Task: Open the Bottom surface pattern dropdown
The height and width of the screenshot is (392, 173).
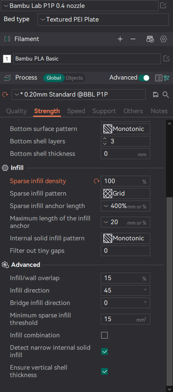Action: pyautogui.click(x=126, y=129)
